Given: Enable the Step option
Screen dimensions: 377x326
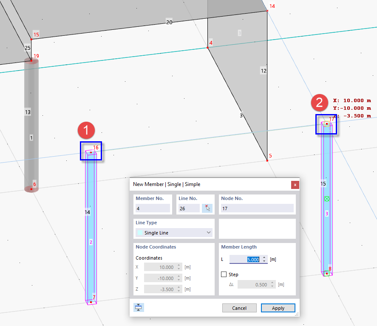Looking at the screenshot, I should pos(224,274).
